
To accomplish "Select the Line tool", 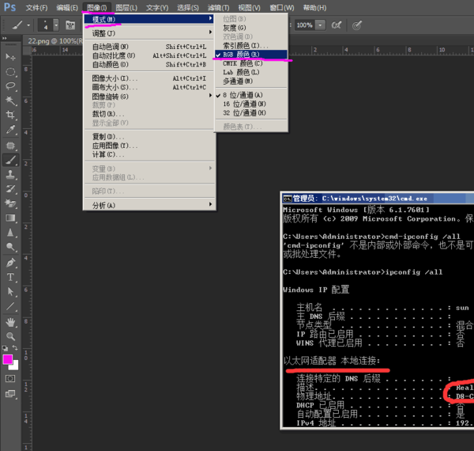I will (10, 306).
